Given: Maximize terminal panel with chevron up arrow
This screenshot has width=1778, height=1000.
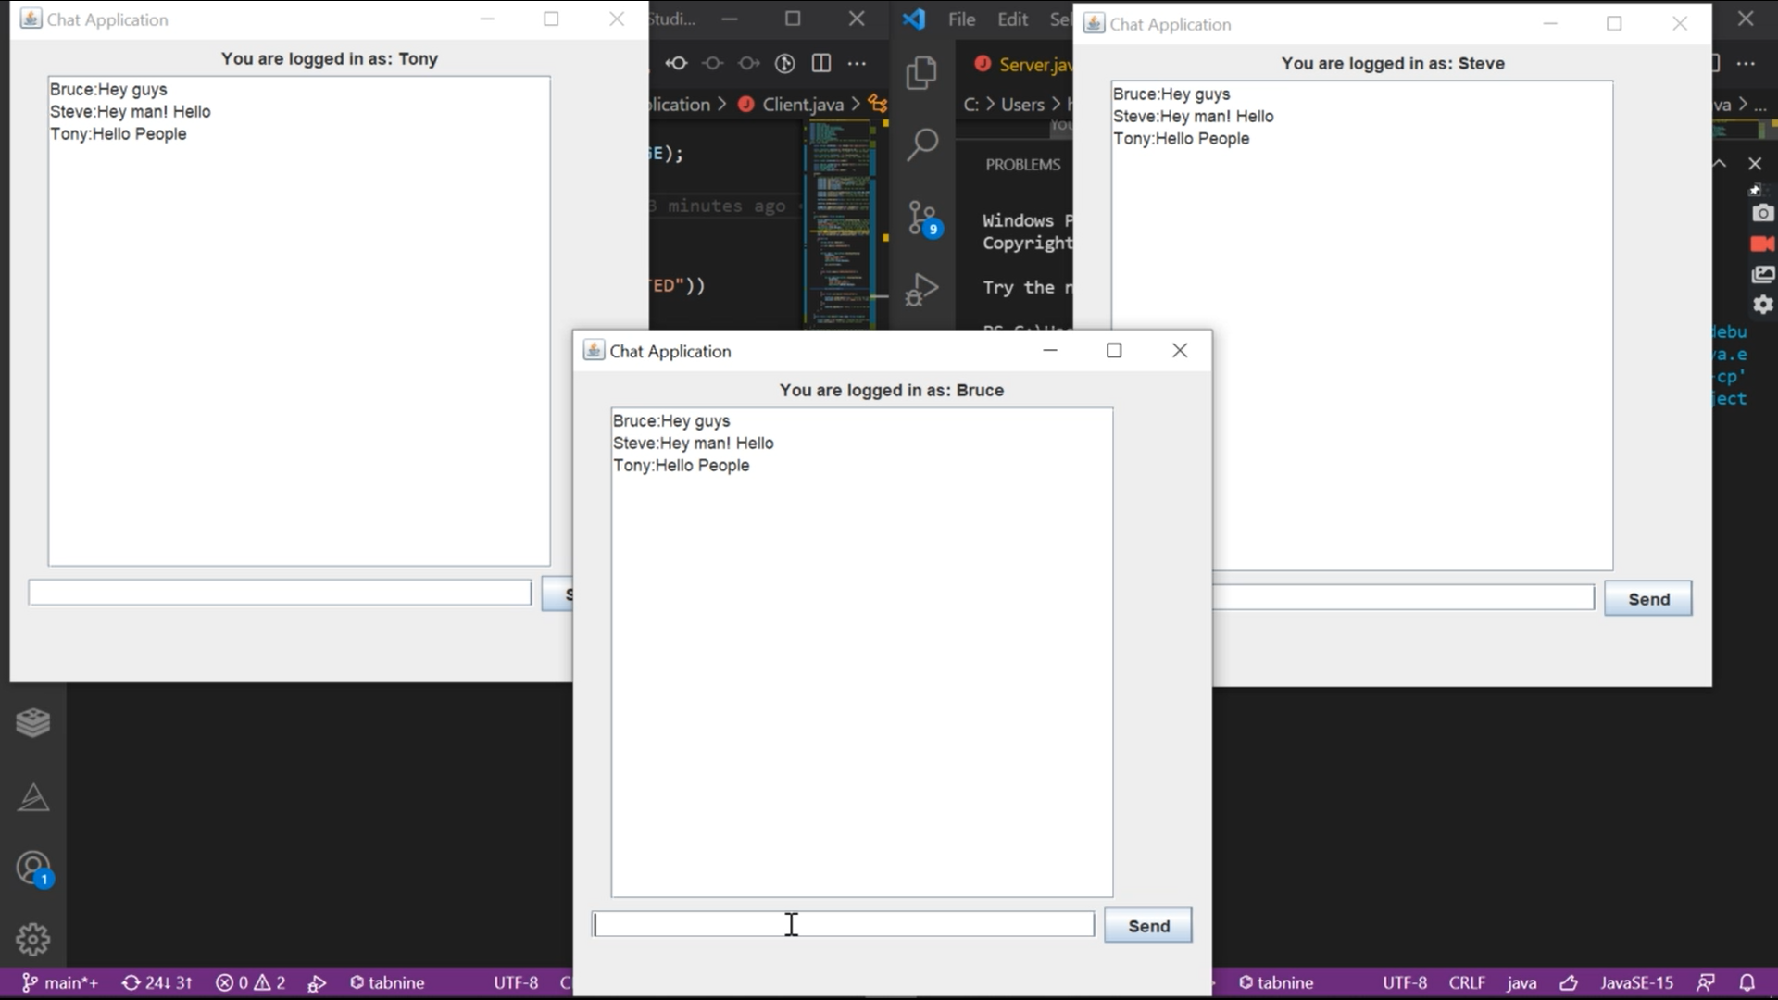Looking at the screenshot, I should (1720, 164).
